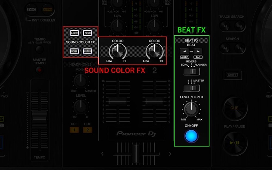Click the crossfader handle
272x170 pixels.
click(136, 153)
